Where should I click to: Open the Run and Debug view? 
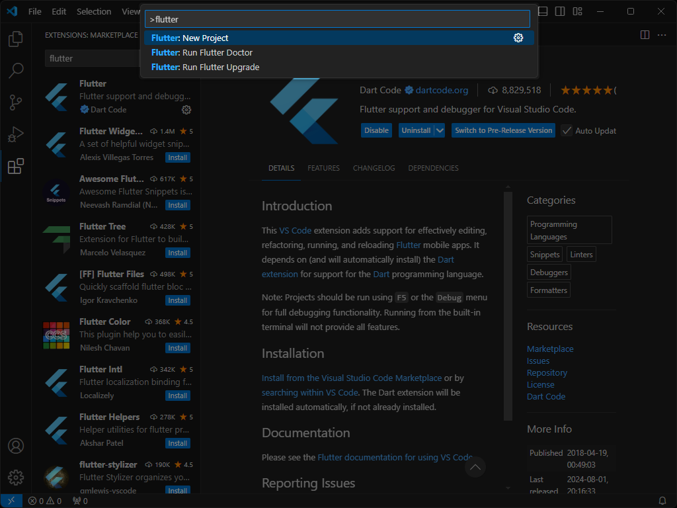(16, 134)
